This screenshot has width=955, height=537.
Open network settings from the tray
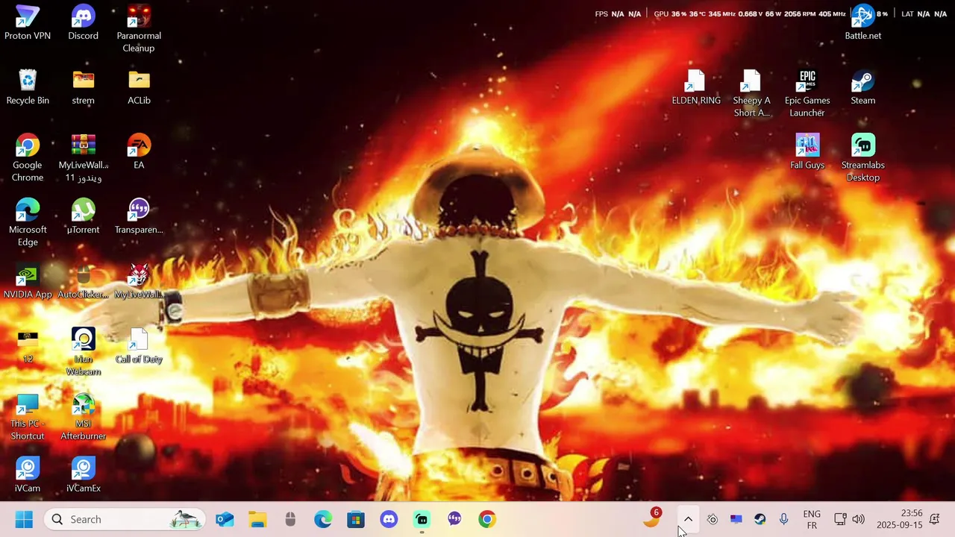pos(840,519)
